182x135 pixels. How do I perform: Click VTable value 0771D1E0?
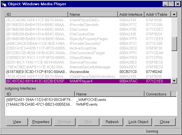point(154,81)
